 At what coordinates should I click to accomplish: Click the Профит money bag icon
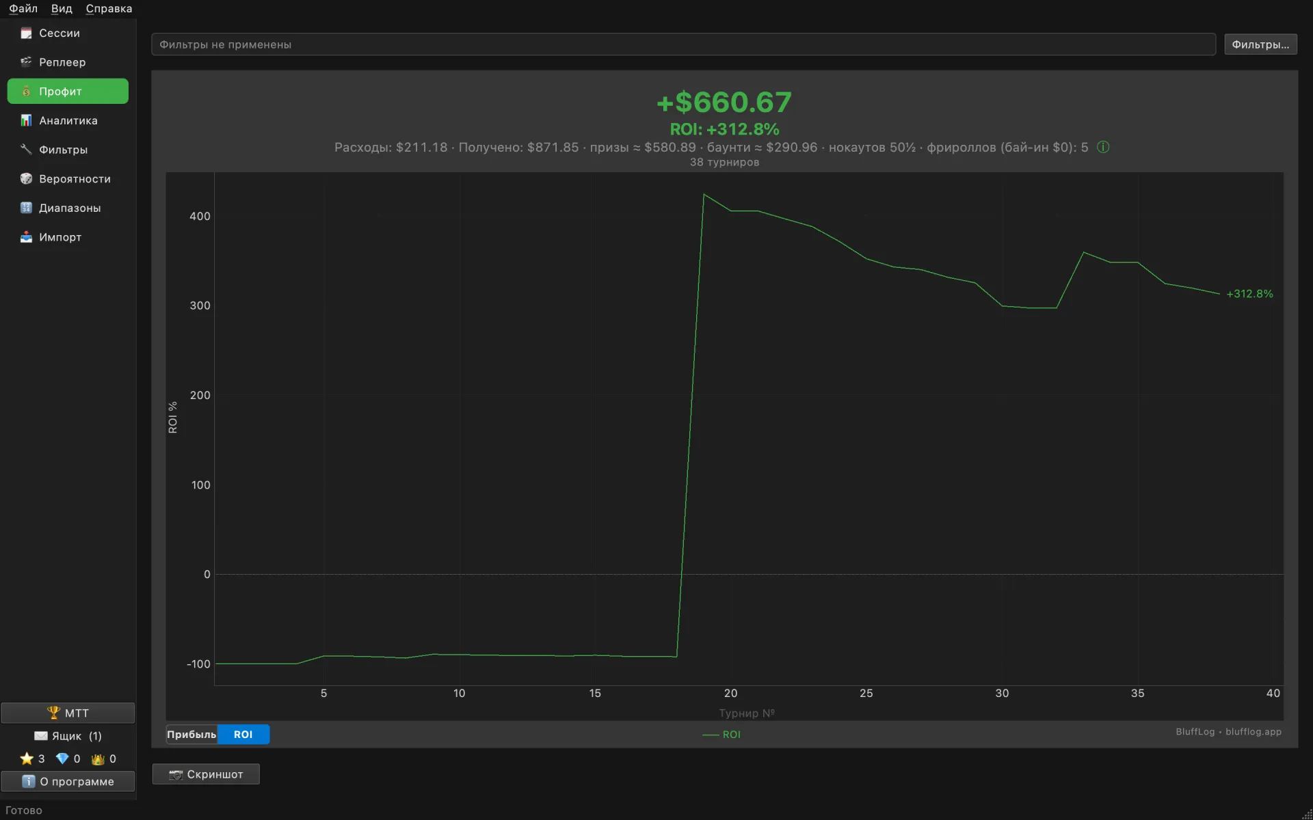pyautogui.click(x=26, y=92)
